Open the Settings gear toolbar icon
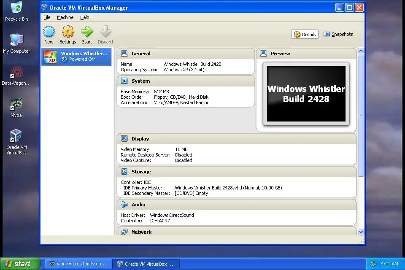This screenshot has height=270, width=405. [68, 32]
